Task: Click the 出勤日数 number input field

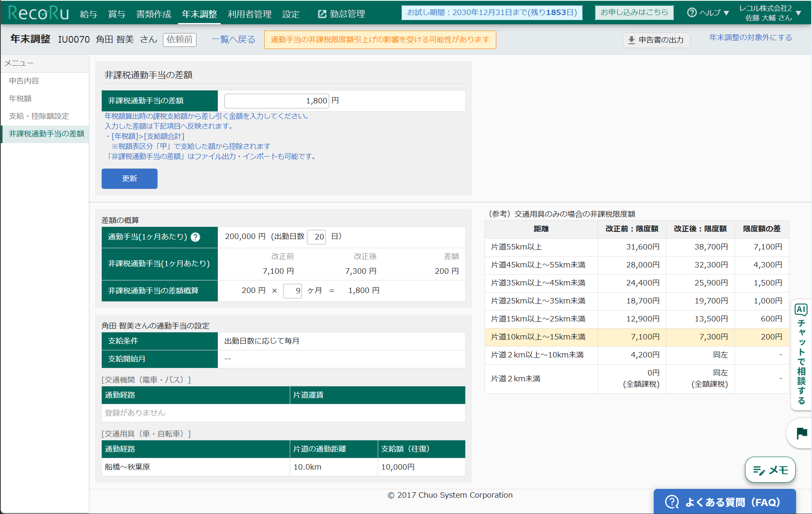Action: pyautogui.click(x=316, y=237)
